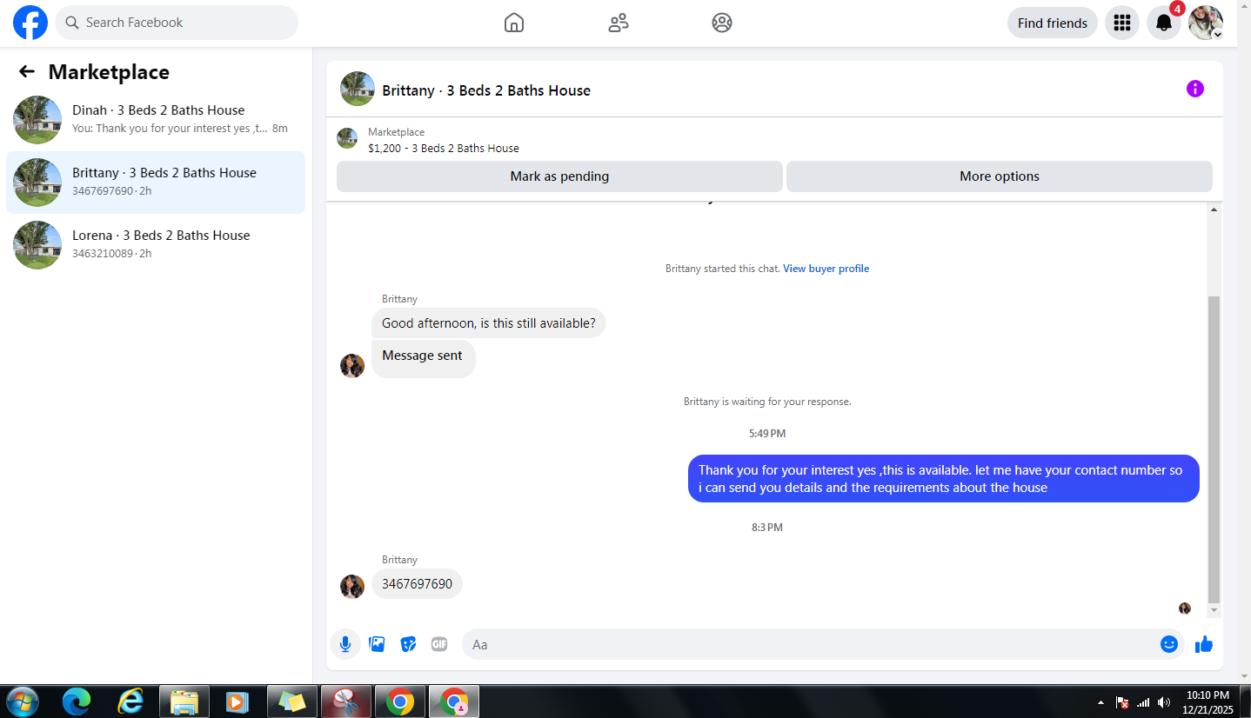Click the chat header title 'Brittany · 3 Beds 2 Baths House'
The image size is (1251, 718).
[486, 90]
